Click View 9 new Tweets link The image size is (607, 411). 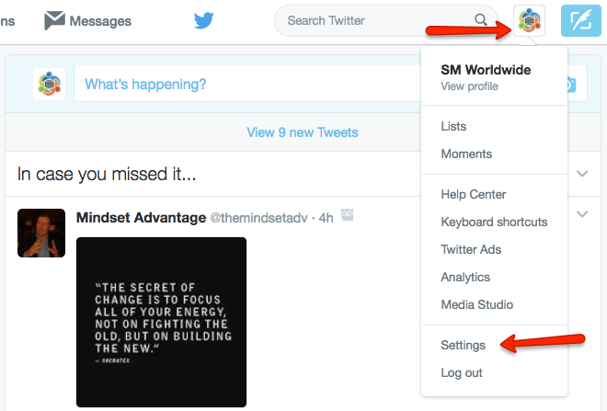[x=303, y=132]
